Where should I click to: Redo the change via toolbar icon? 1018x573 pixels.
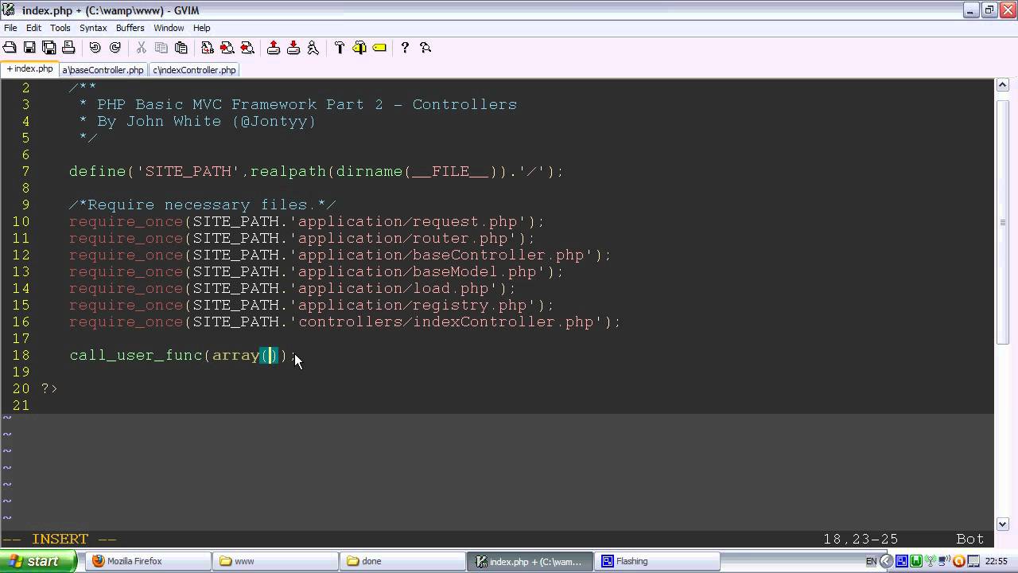115,48
